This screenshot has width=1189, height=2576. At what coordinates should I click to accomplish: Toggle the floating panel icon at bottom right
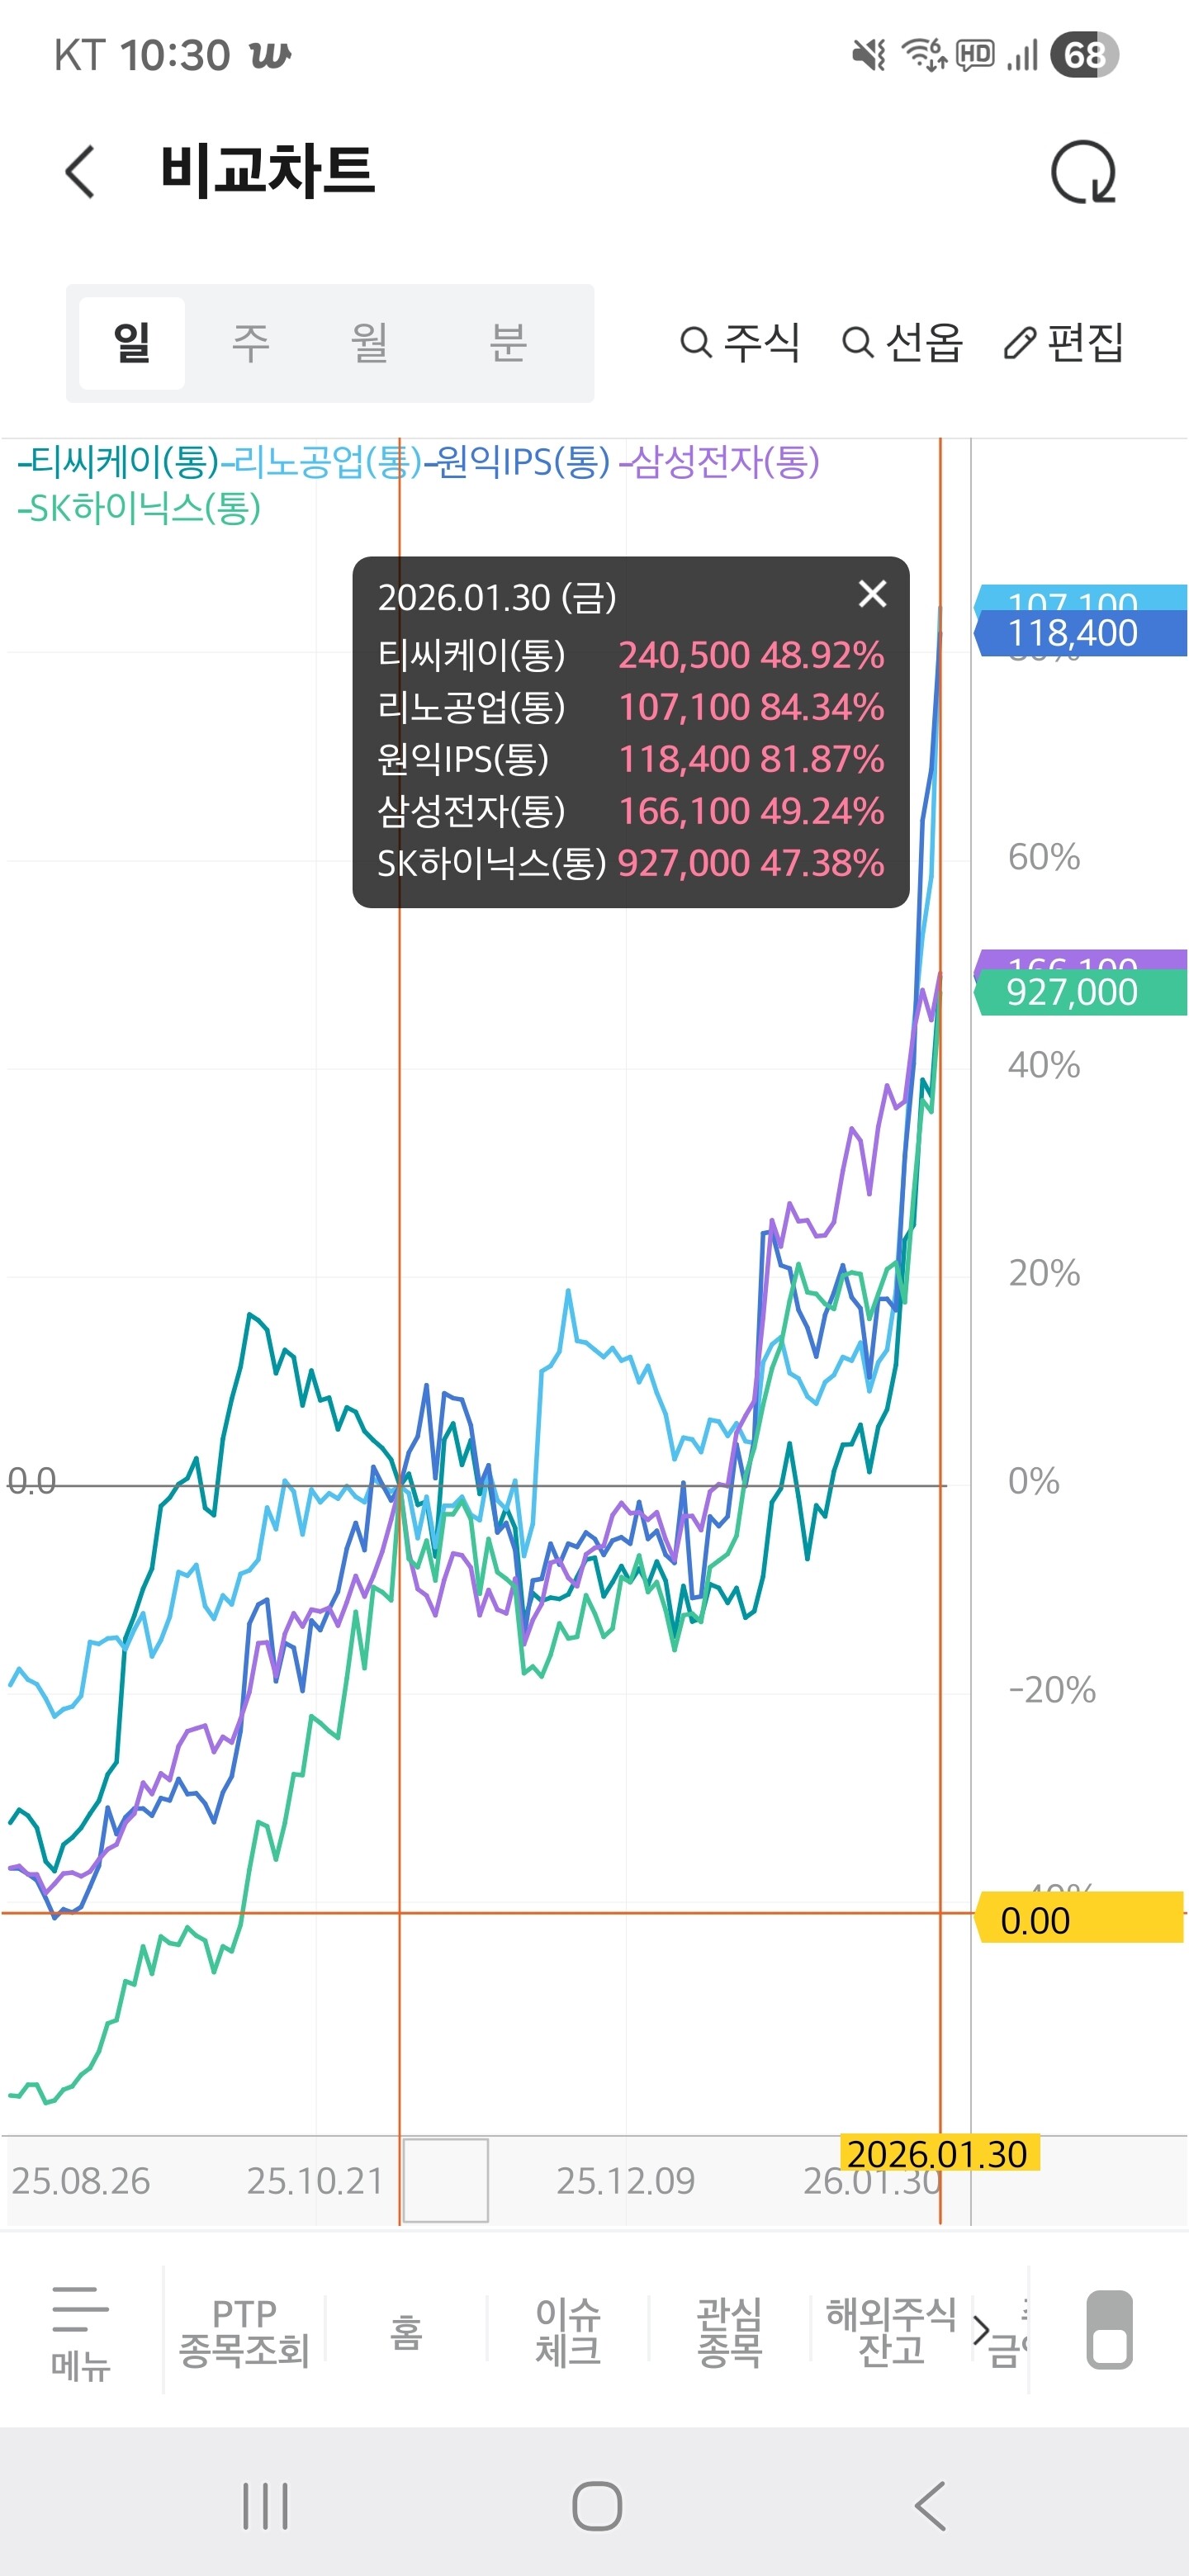(x=1109, y=2329)
